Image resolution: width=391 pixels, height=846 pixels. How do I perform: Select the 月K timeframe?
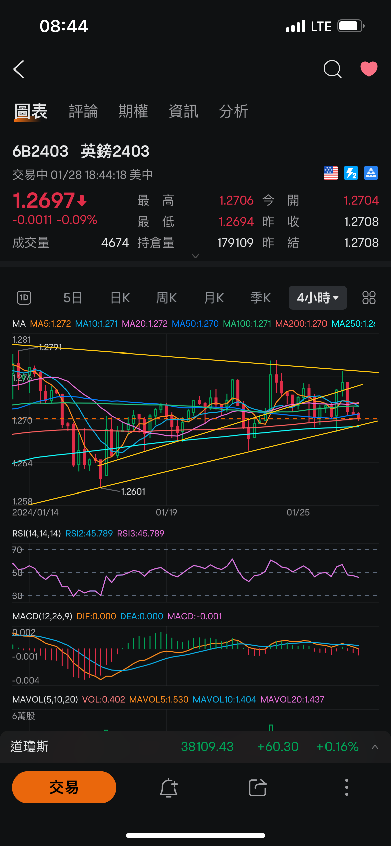(x=214, y=298)
